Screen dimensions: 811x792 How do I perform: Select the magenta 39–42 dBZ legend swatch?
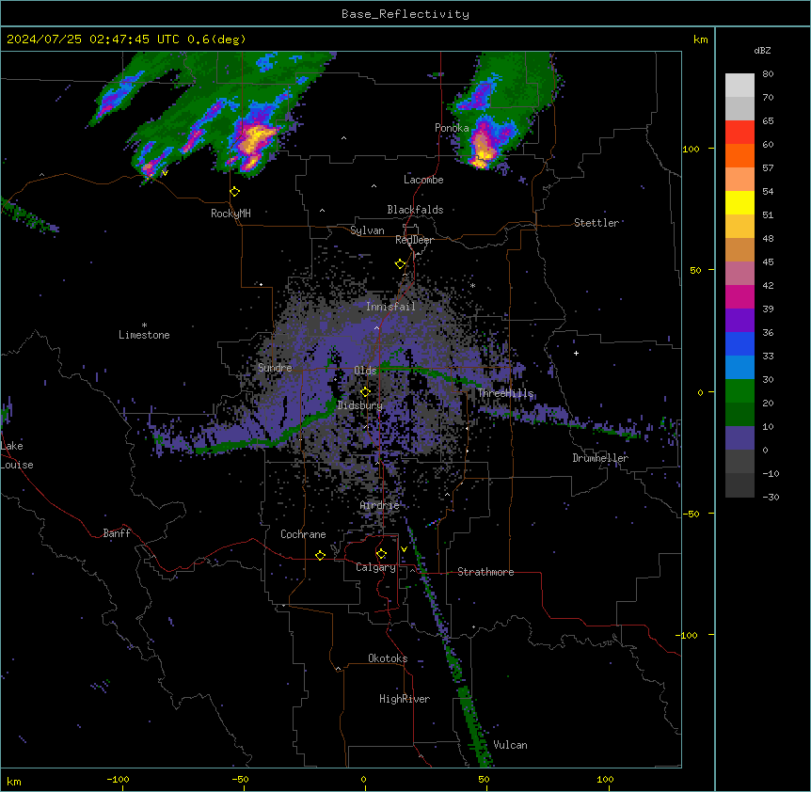tap(739, 296)
